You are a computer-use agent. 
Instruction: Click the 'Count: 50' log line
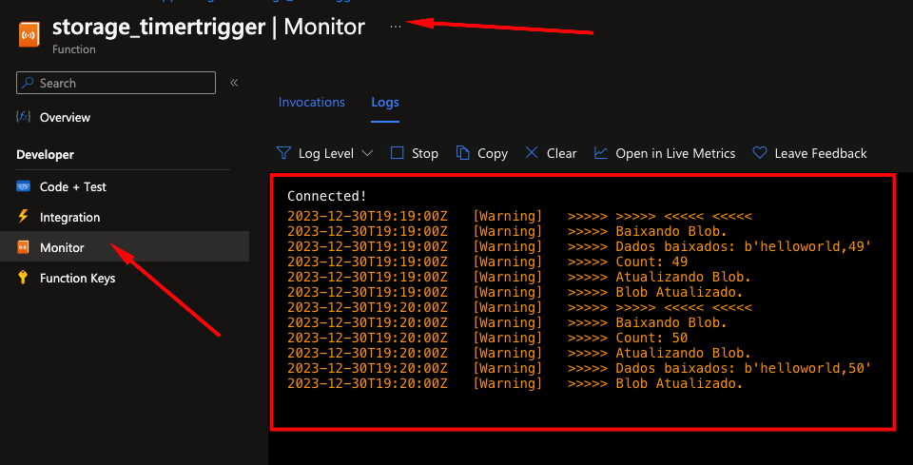pos(487,339)
